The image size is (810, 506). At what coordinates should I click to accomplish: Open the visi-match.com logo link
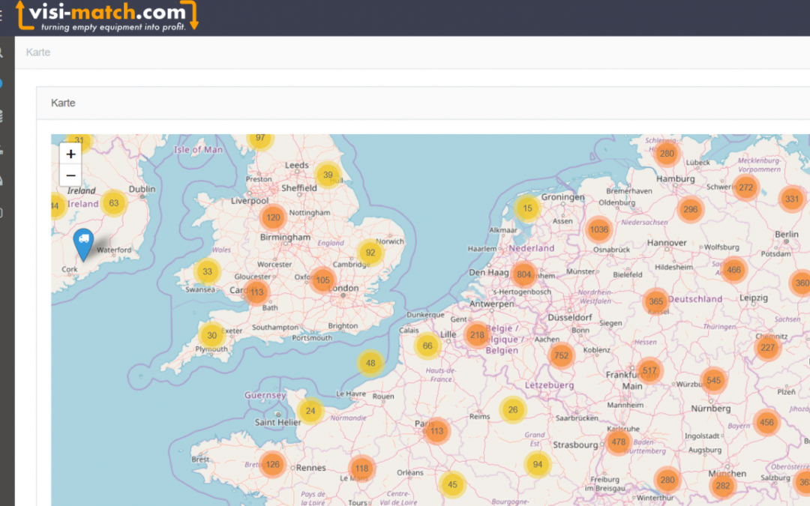107,16
